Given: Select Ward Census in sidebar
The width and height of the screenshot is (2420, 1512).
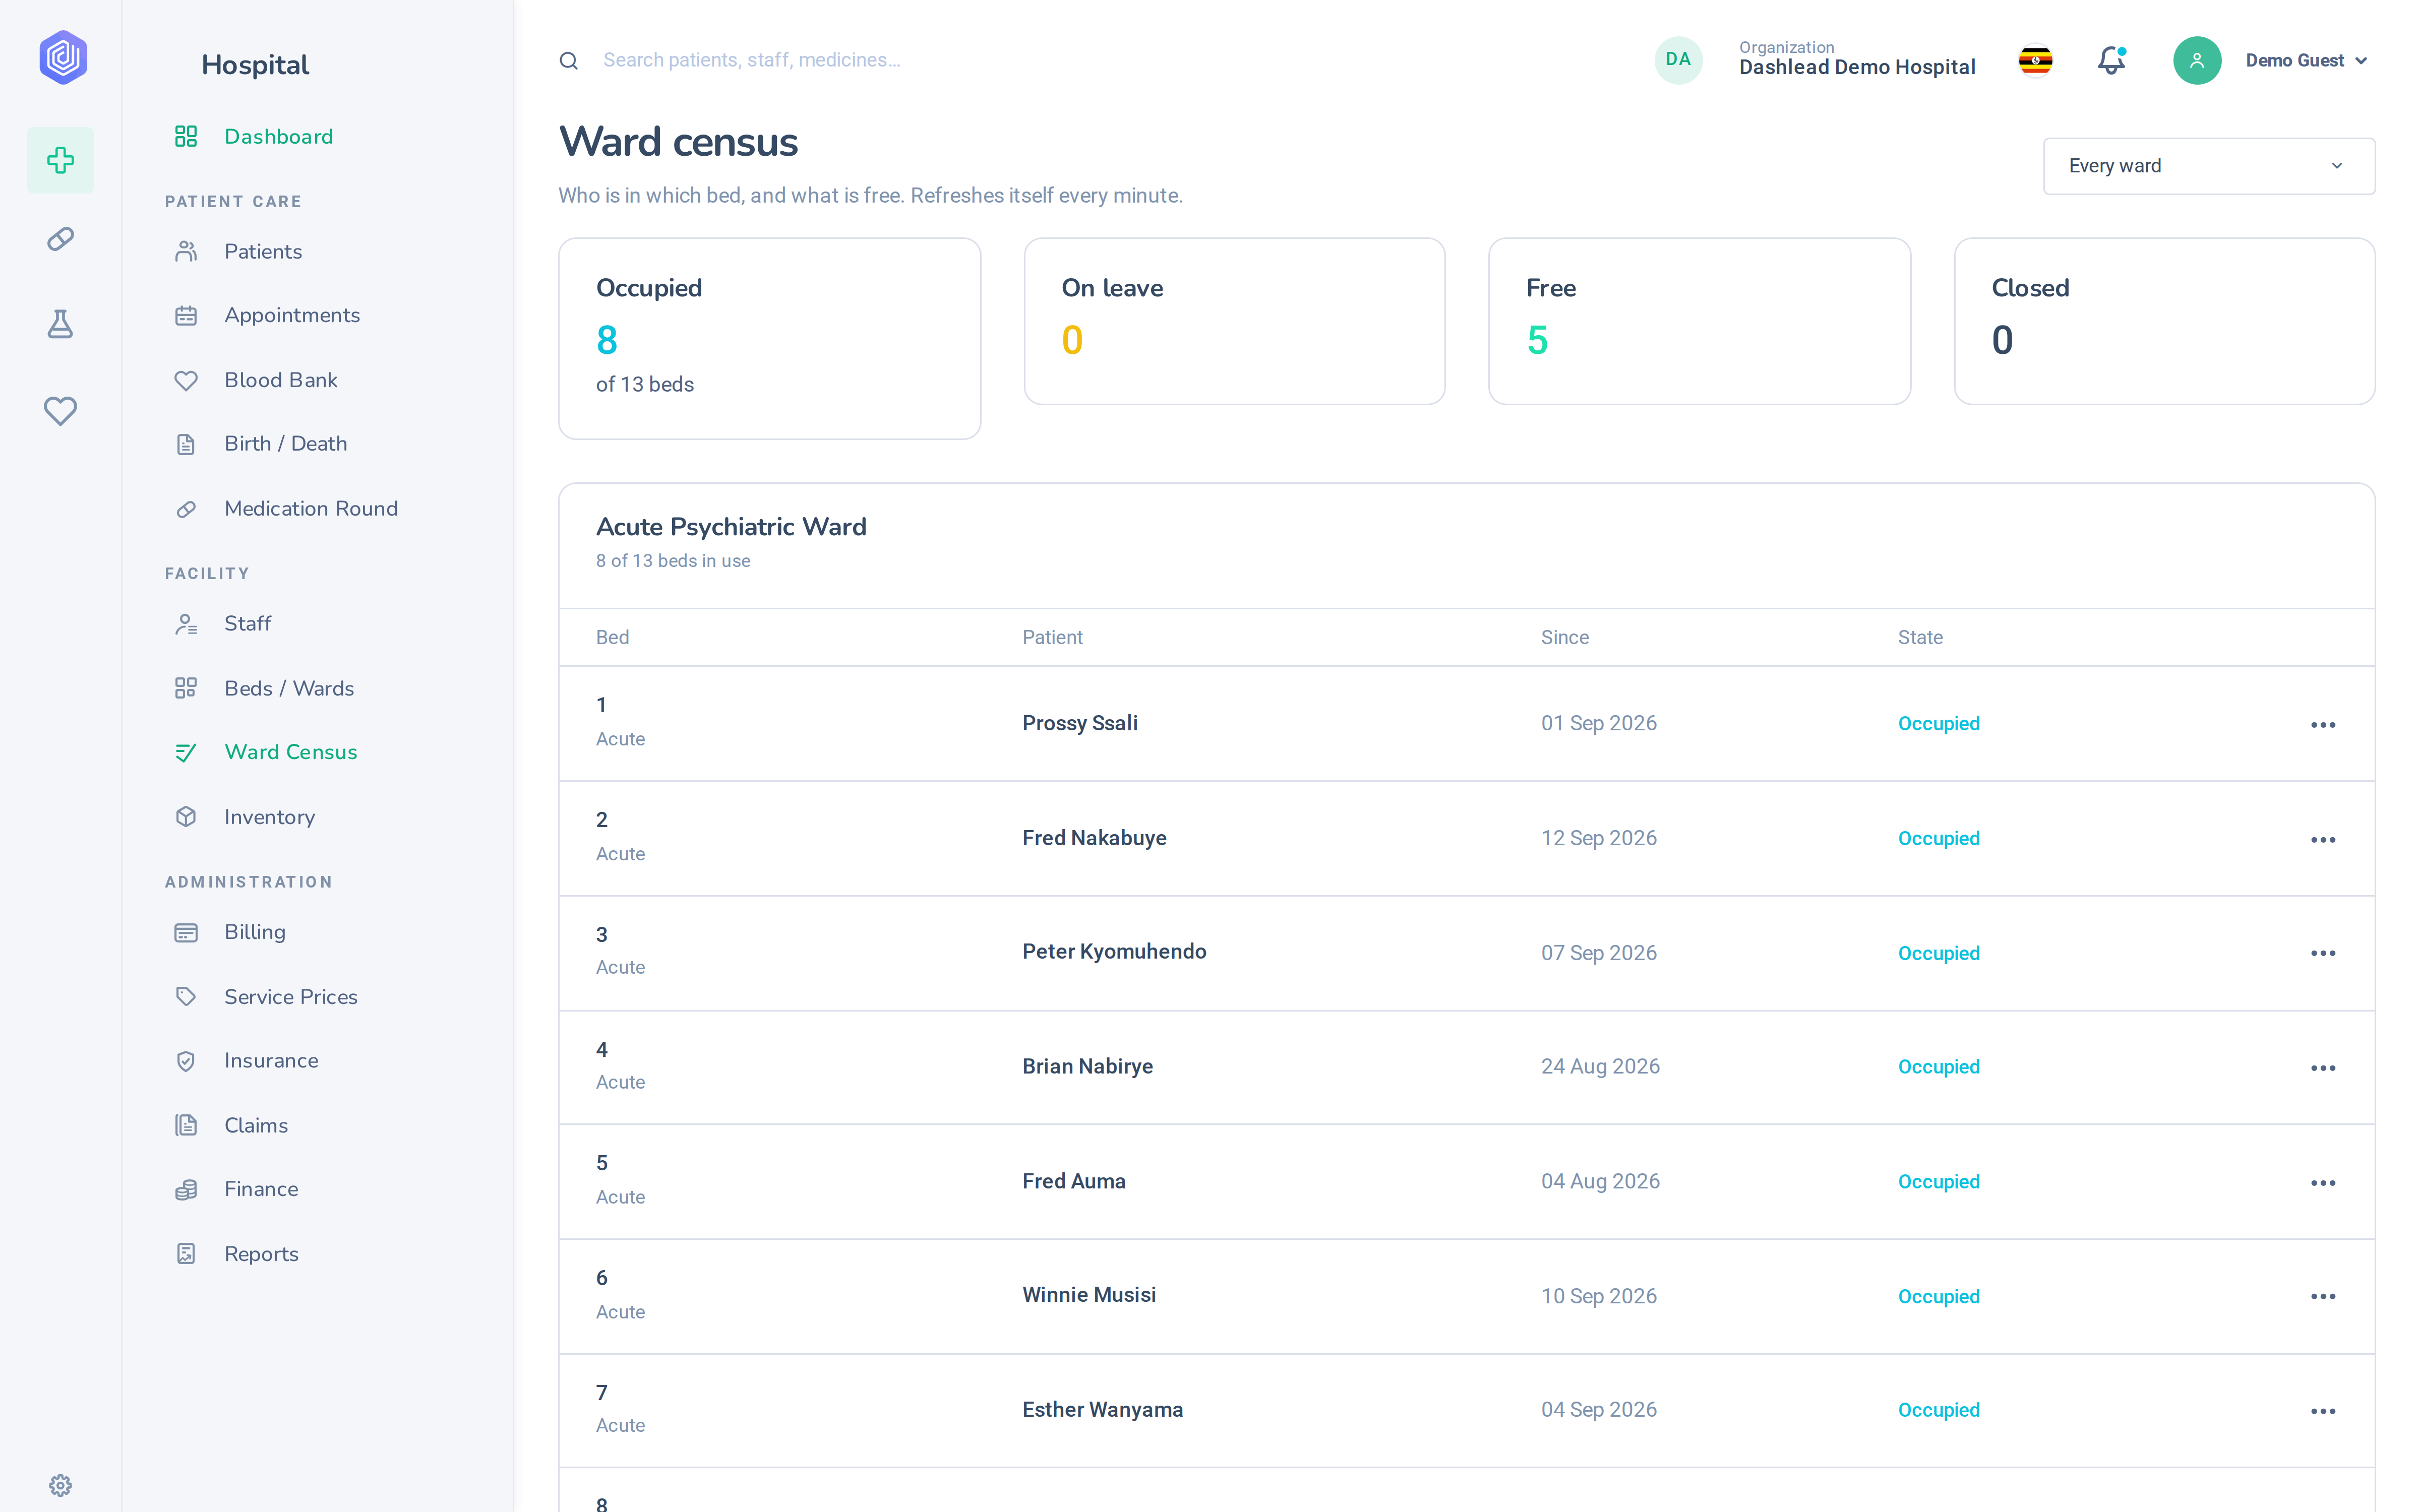Looking at the screenshot, I should click(290, 752).
